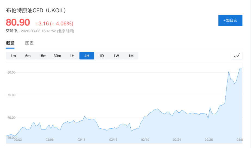The width and height of the screenshot is (251, 148).
Task: Choose the 30m timeframe
Action: [57, 56]
